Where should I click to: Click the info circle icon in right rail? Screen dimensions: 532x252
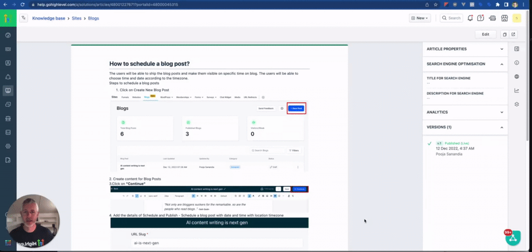coord(517,63)
